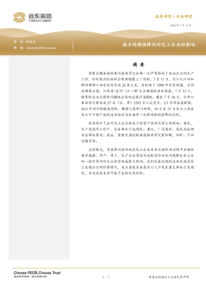Click the disclaimer note 请务必阅读正文后的免责声明

tap(169, 277)
